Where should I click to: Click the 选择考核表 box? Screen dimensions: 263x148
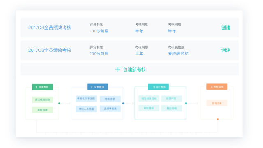click(110, 109)
